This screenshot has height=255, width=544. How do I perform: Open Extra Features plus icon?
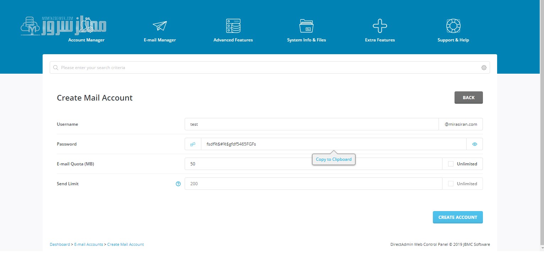point(380,26)
